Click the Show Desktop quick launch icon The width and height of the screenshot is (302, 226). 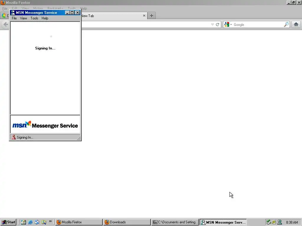click(24, 222)
